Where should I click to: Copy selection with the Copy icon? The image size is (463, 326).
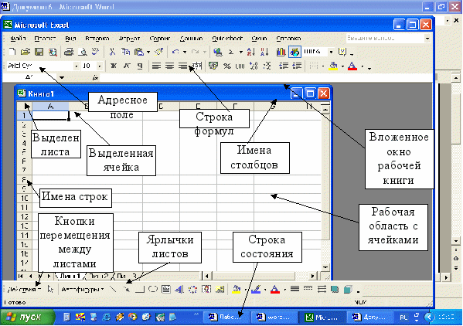click(125, 52)
